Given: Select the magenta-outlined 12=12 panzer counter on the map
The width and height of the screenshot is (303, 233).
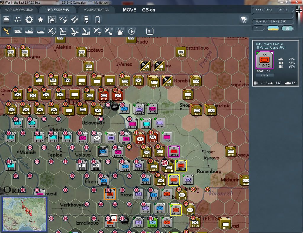Looking at the screenshot, I should tap(174, 151).
